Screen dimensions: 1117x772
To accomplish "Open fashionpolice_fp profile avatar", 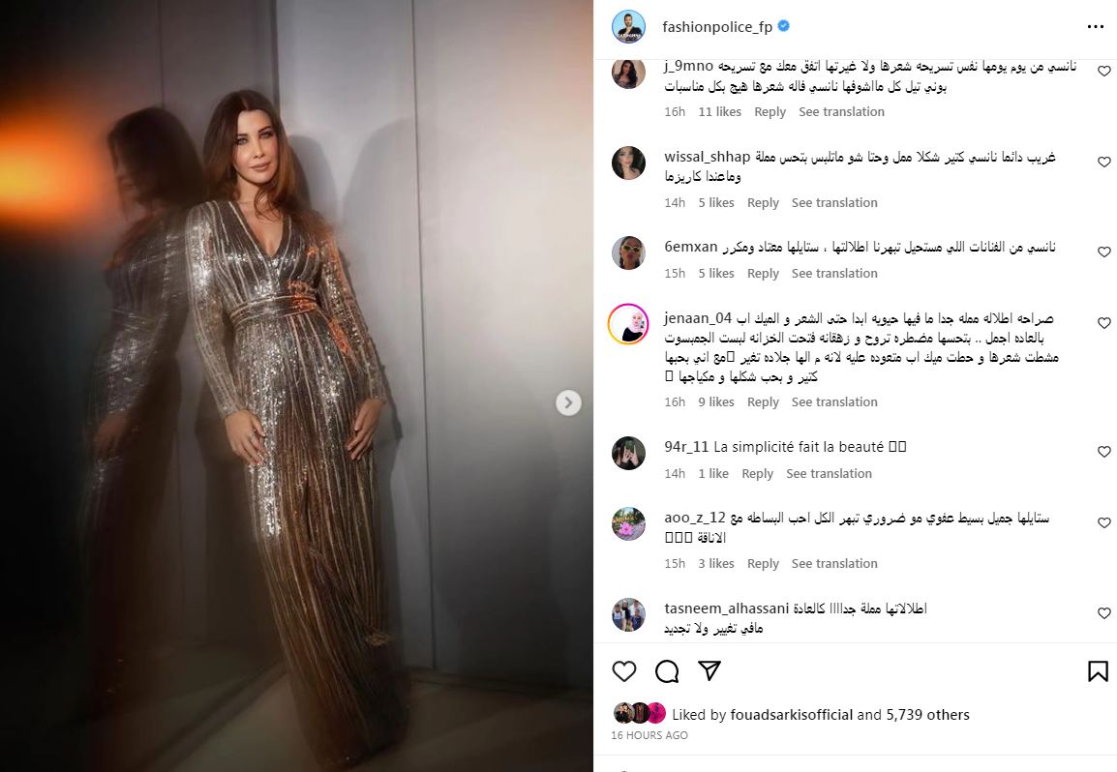I will [x=628, y=27].
